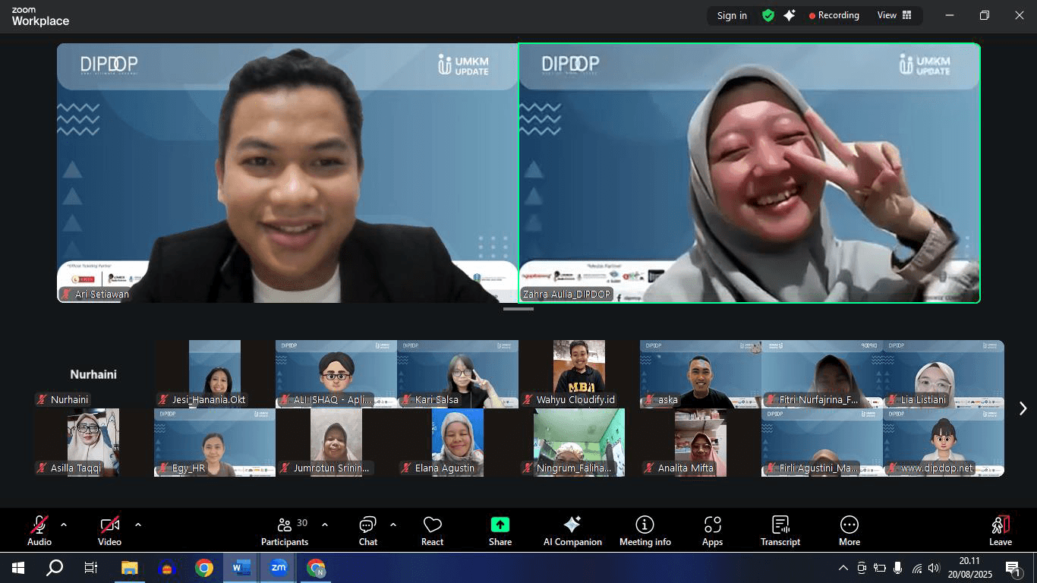Screen dimensions: 1037x583
Task: Enable the Transcript feature
Action: pyautogui.click(x=780, y=529)
